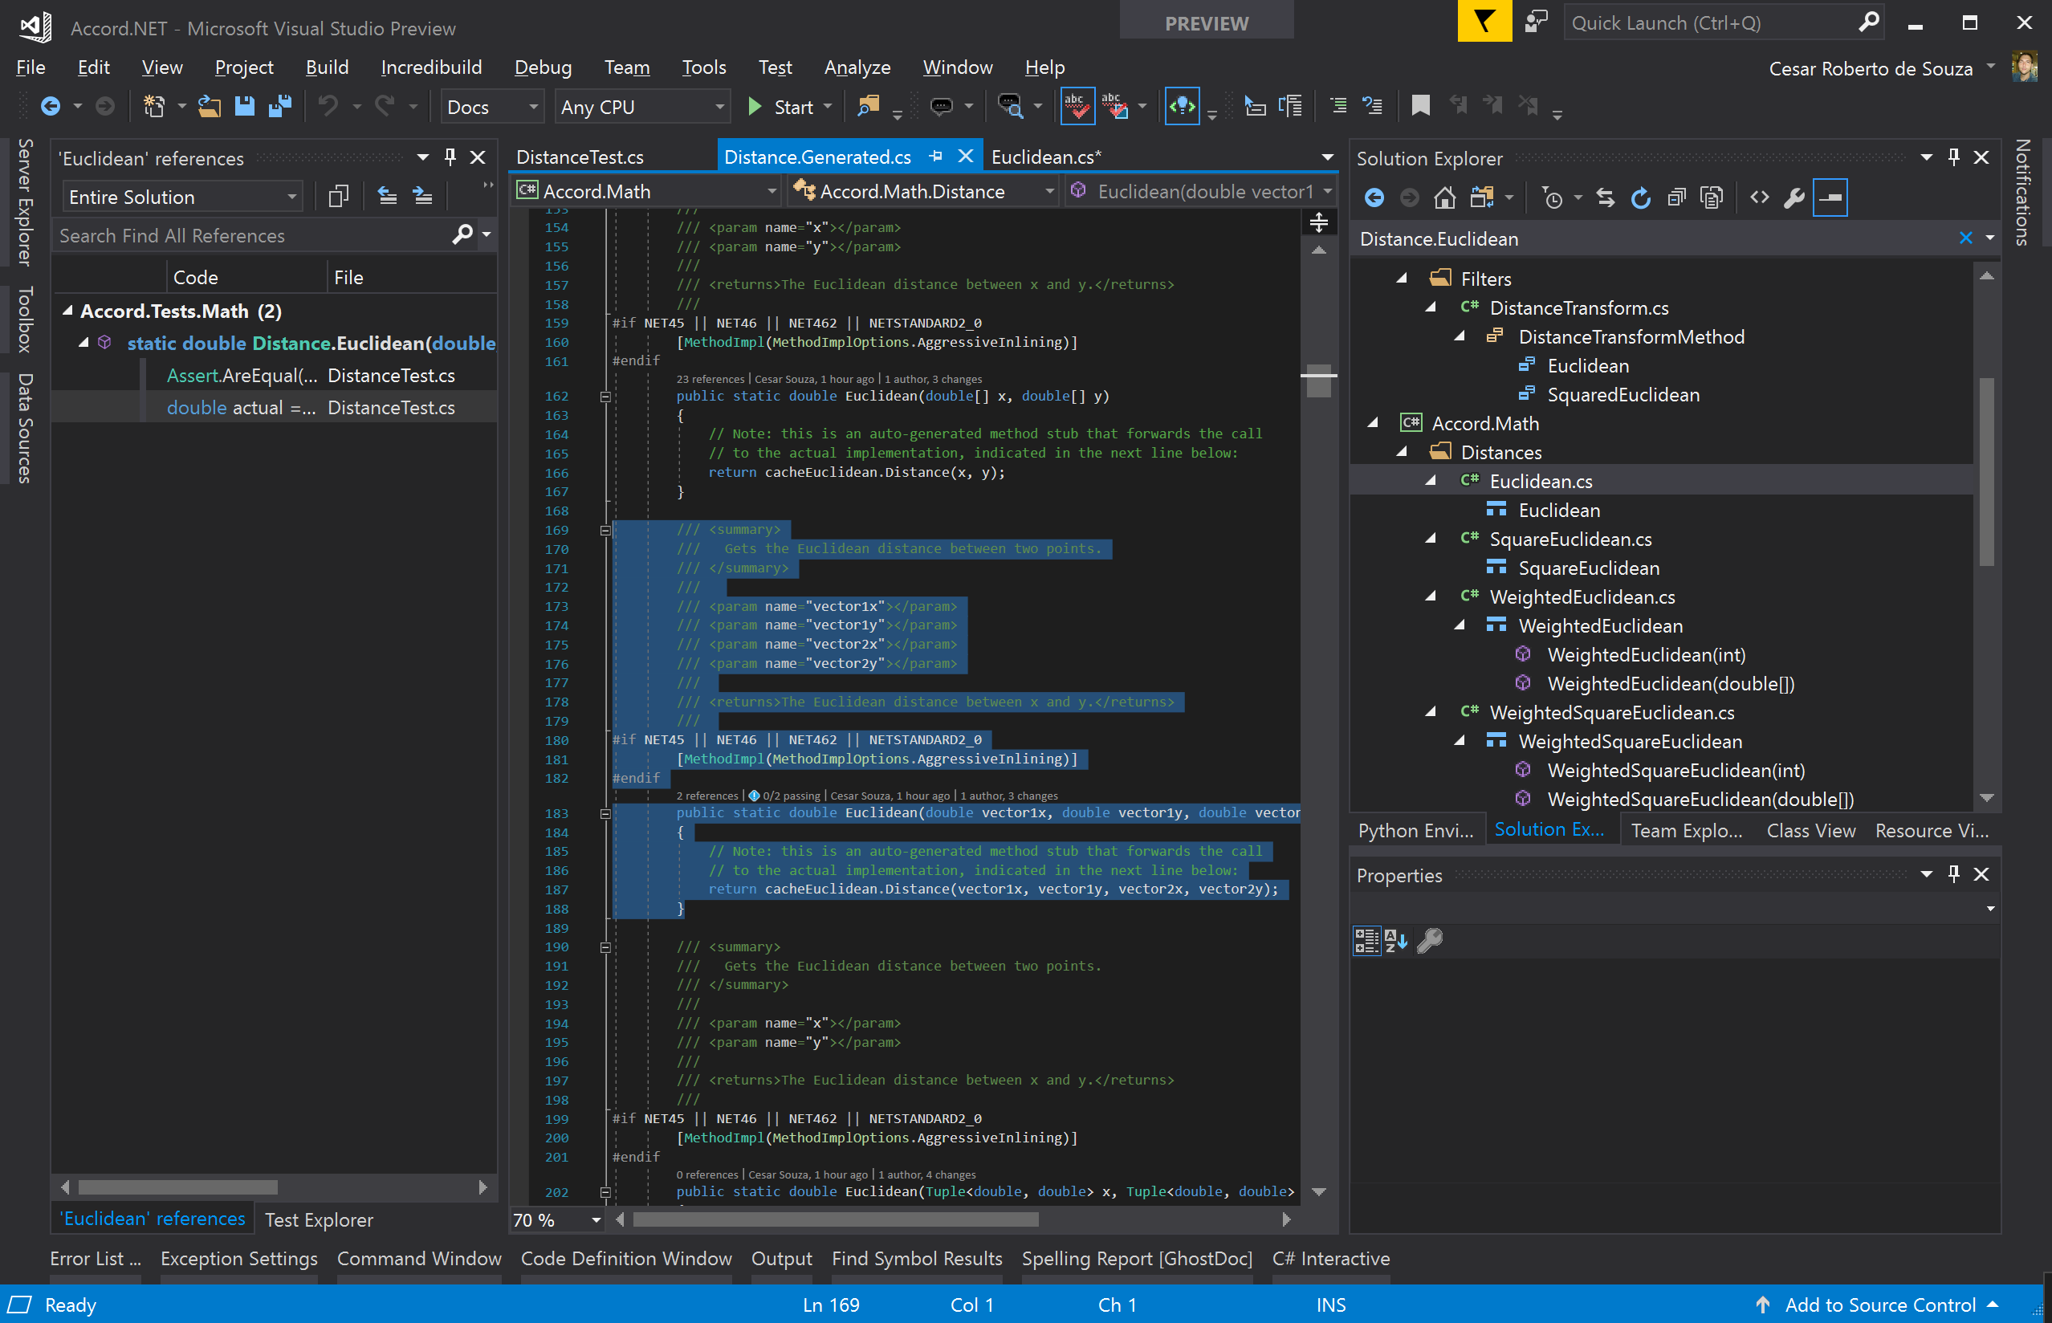This screenshot has width=2052, height=1323.
Task: Click the Solution Explorer vertical scrollbar thumb
Action: point(1986,472)
